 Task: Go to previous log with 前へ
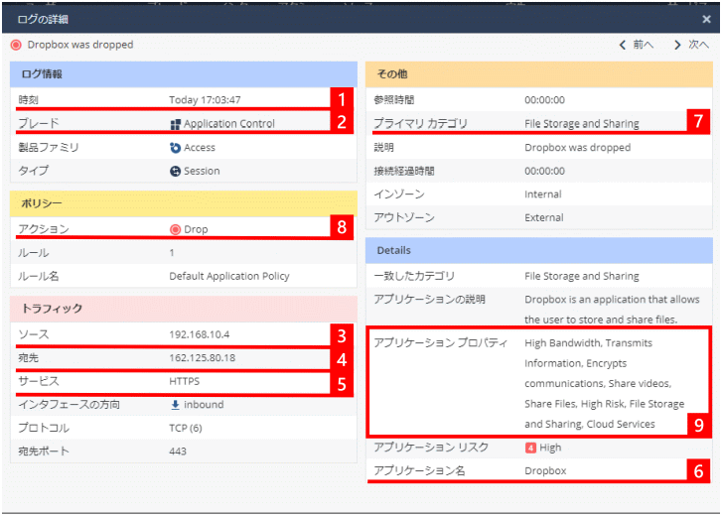point(636,45)
